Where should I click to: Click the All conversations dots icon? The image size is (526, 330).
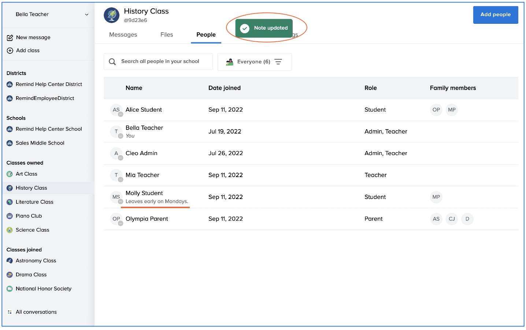pyautogui.click(x=10, y=312)
